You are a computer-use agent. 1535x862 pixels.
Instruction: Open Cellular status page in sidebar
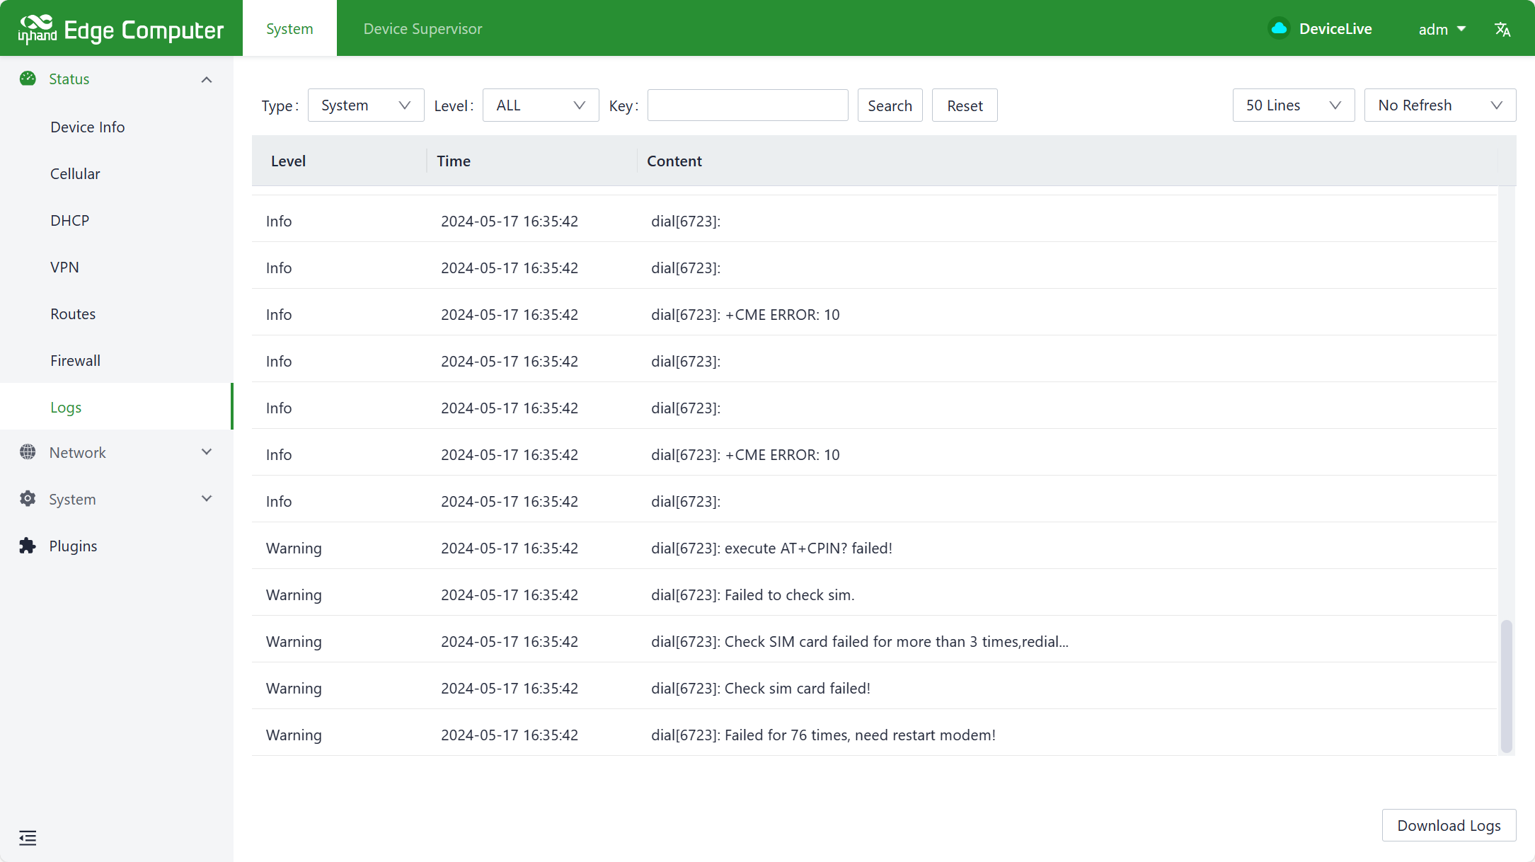[x=75, y=173]
